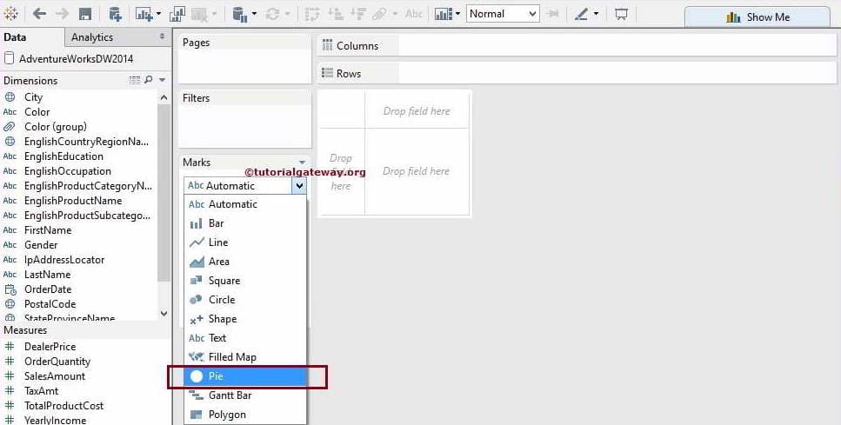This screenshot has width=841, height=425.
Task: Open the Data pane side-bar switcher arrows
Action: pyautogui.click(x=162, y=37)
